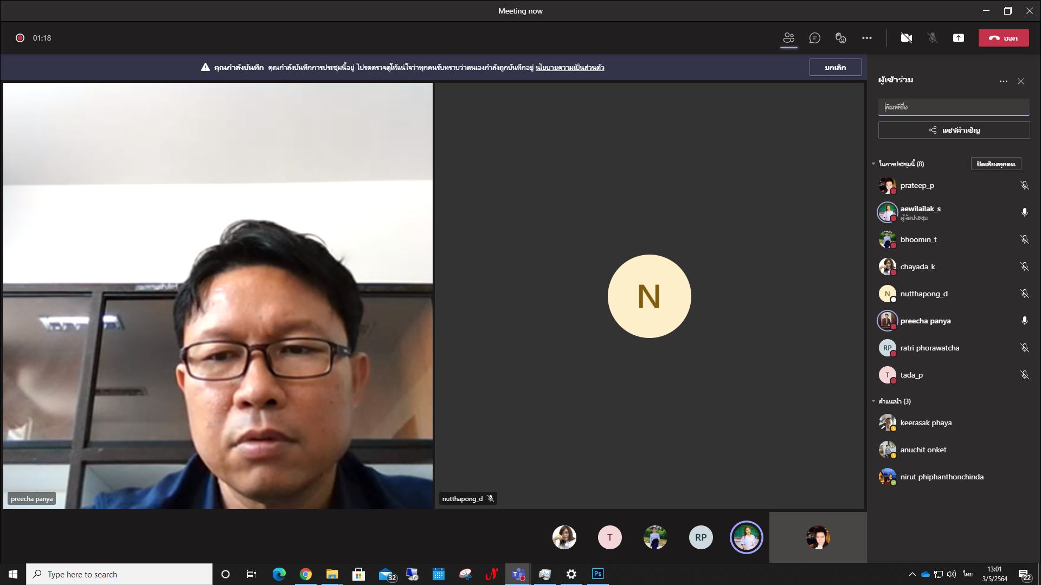
Task: Close the participants side panel
Action: [x=1021, y=81]
